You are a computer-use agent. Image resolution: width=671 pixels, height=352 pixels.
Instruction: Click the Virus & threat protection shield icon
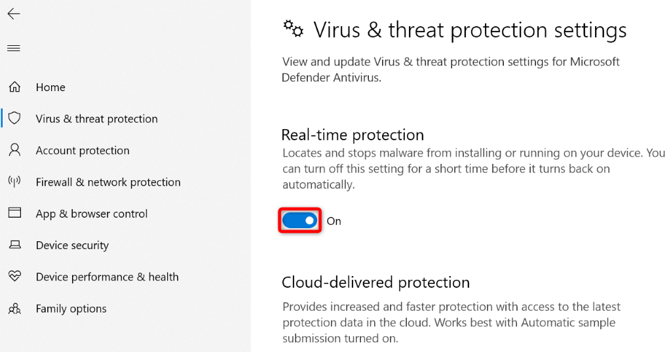tap(14, 119)
